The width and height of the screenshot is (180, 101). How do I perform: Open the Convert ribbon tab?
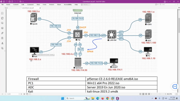[x=16, y=4]
